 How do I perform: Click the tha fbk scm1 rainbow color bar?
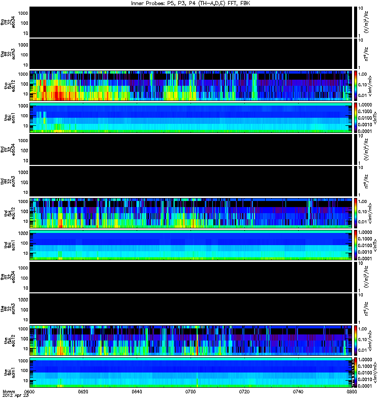pos(356,118)
